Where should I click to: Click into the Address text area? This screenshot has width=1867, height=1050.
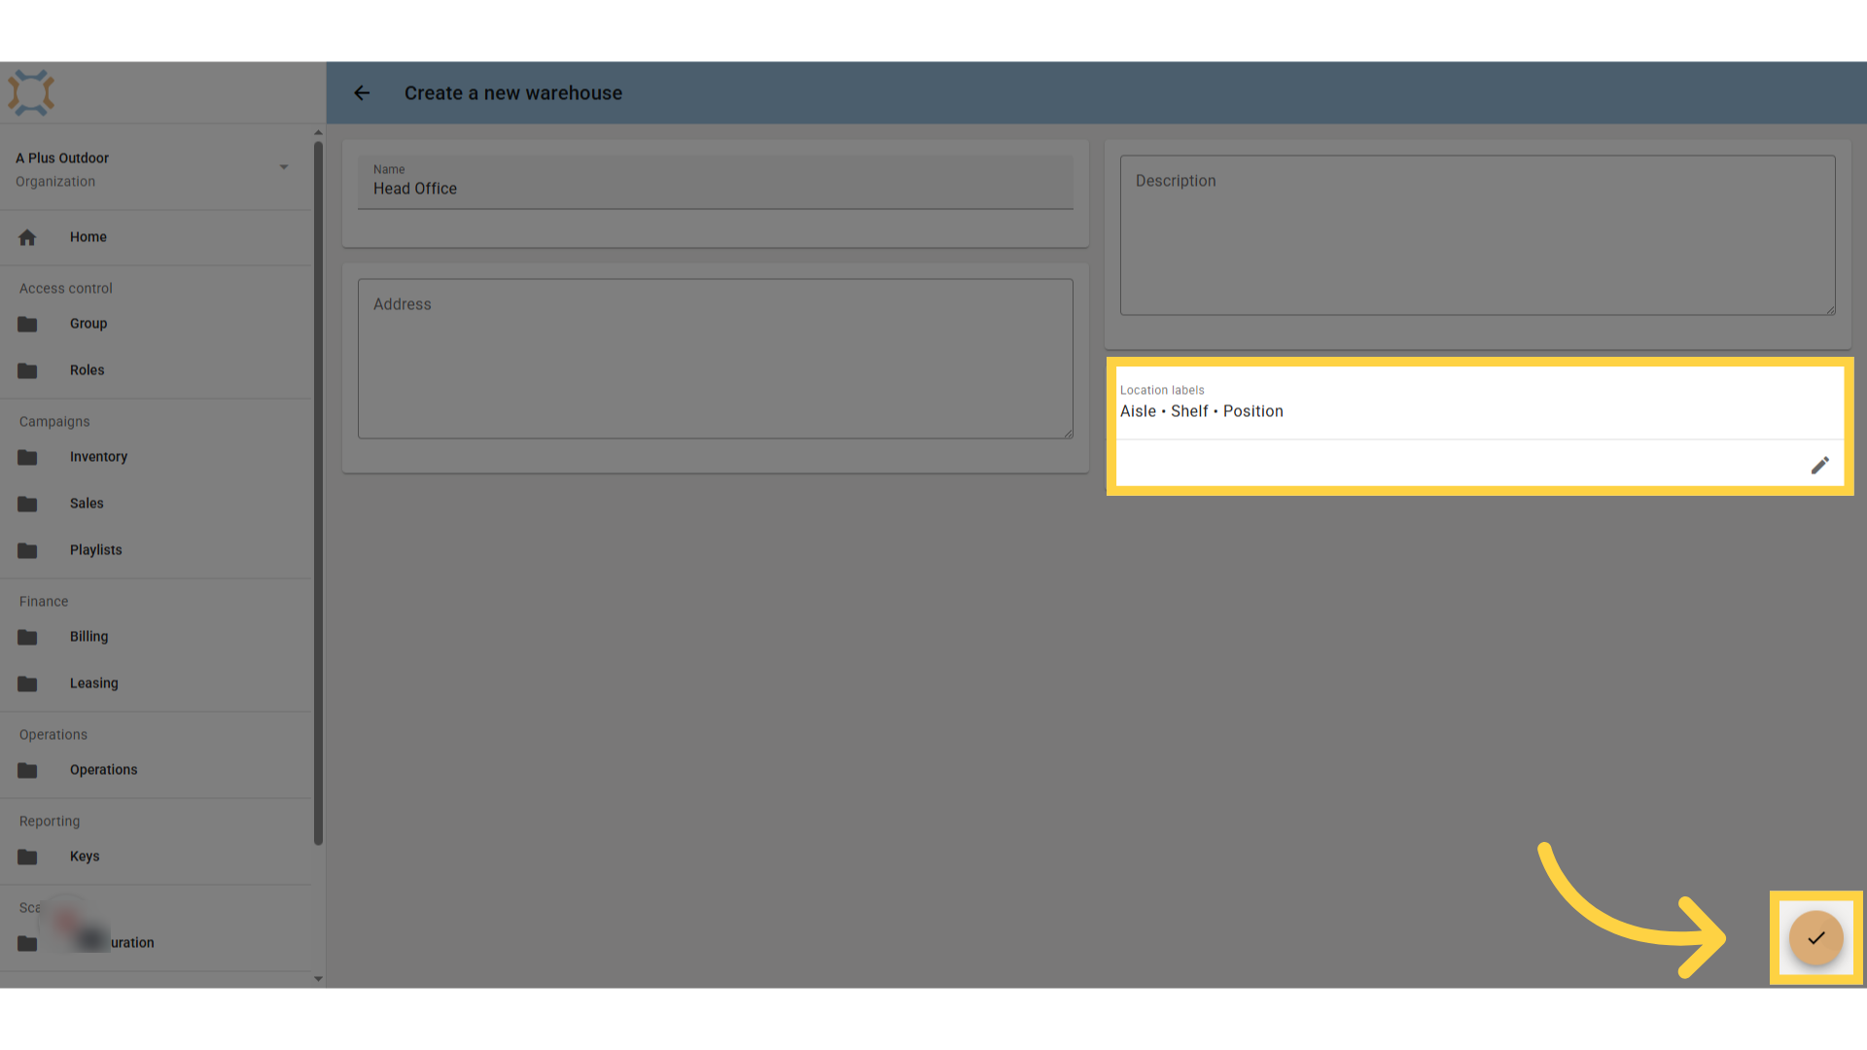coord(716,359)
